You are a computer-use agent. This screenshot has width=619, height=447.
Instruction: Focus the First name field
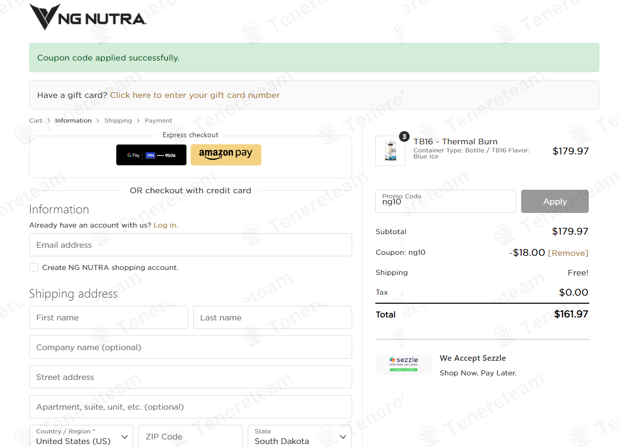click(108, 317)
